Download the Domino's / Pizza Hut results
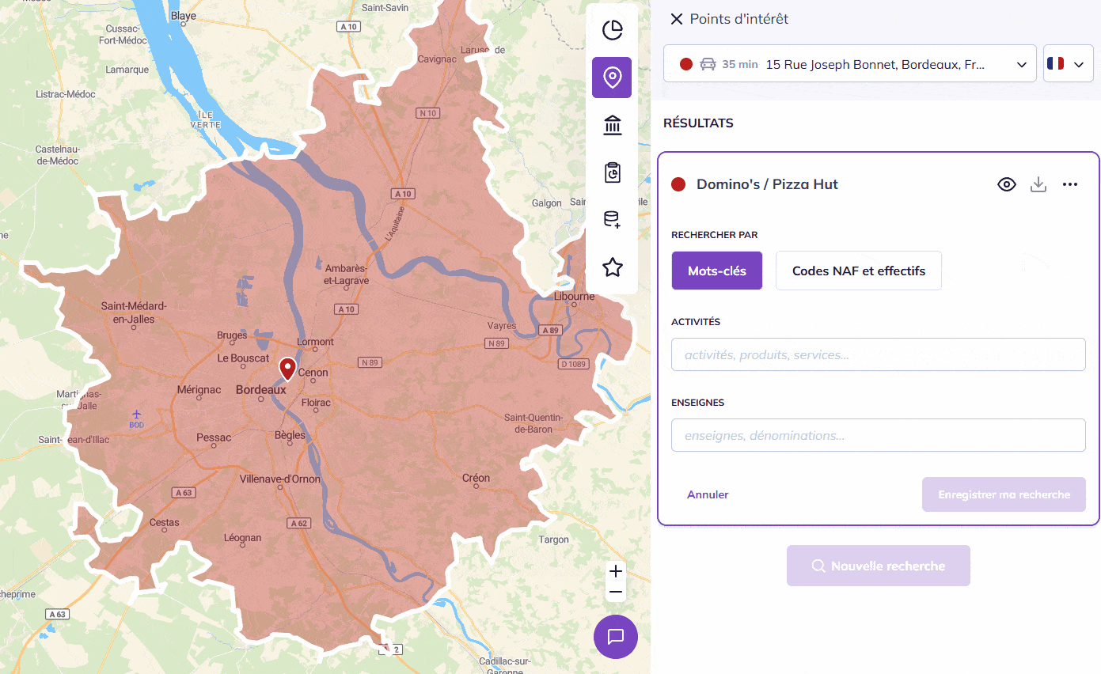 (1038, 184)
